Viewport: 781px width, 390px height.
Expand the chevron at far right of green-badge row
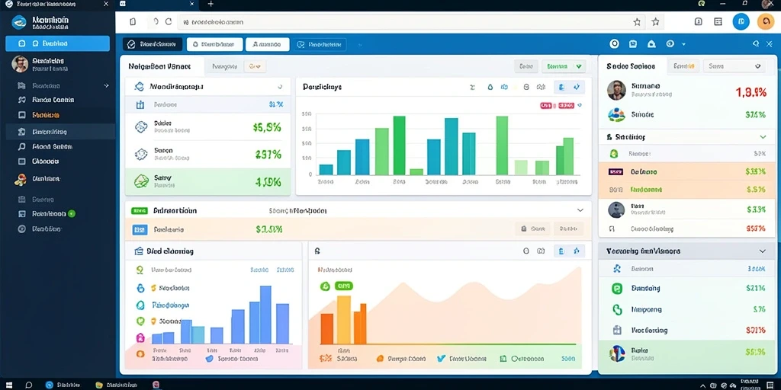580,210
